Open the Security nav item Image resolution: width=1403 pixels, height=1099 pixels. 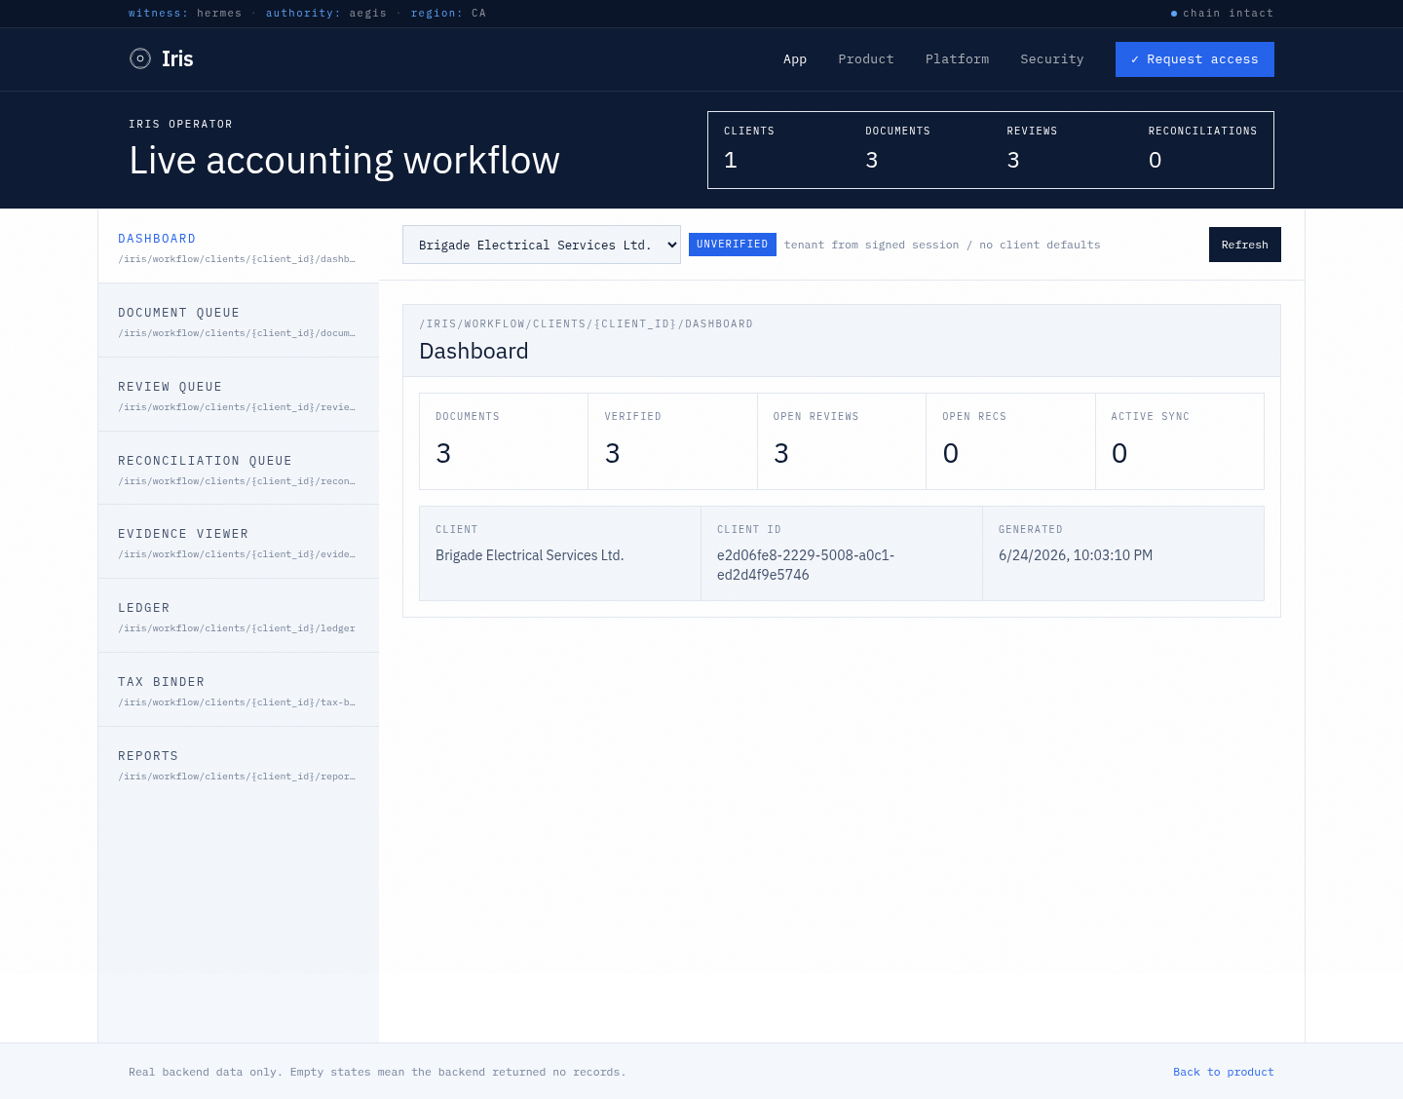(1051, 59)
